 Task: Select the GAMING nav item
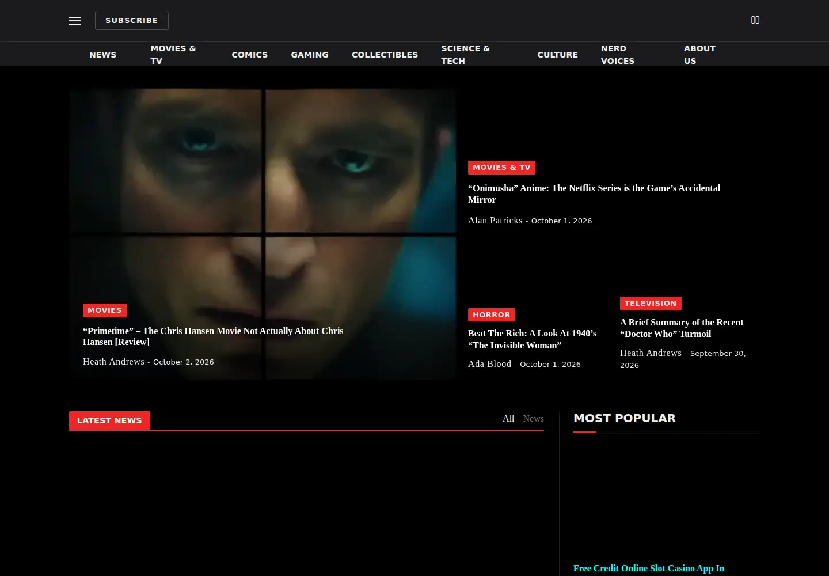point(310,55)
